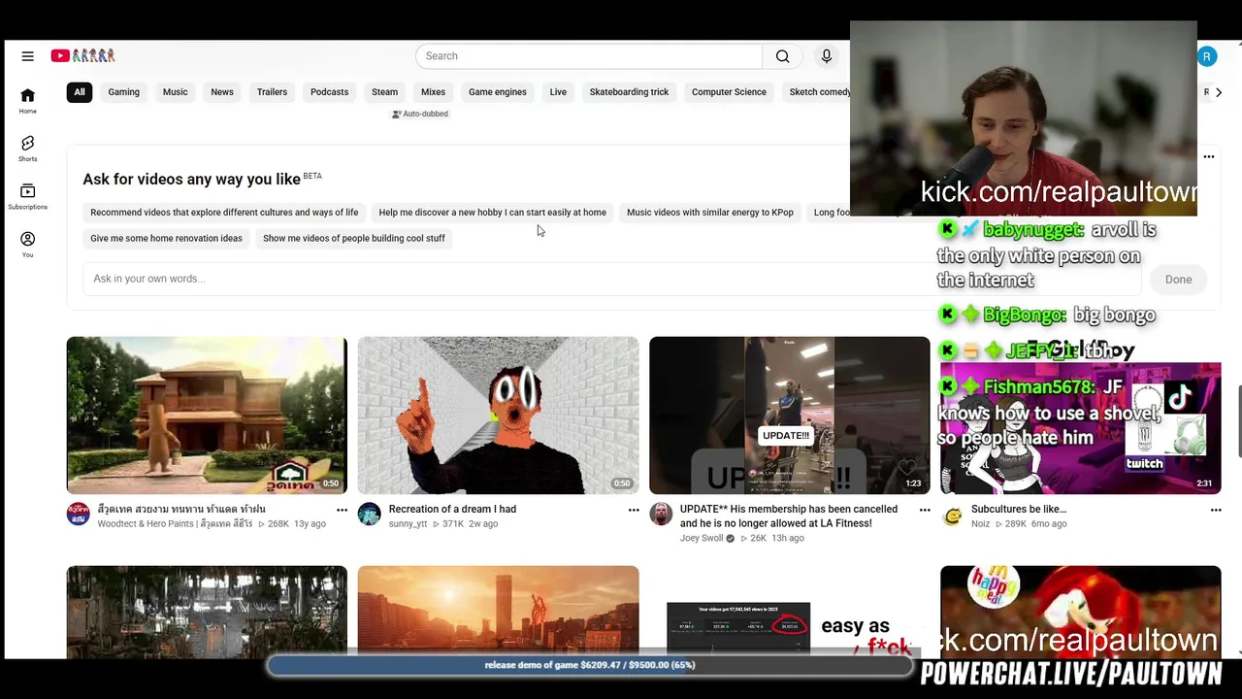Open options for LA Fitness update video
The image size is (1242, 699).
925,510
